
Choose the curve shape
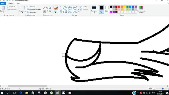click(64, 7)
